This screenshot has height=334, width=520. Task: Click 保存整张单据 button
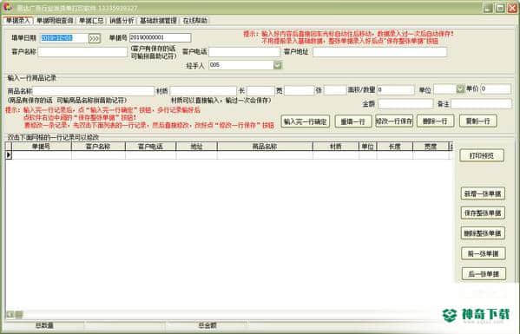pyautogui.click(x=483, y=213)
